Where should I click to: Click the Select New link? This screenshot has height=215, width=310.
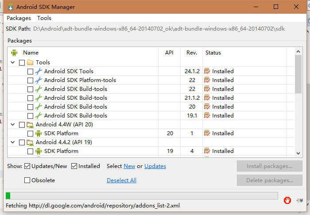[x=129, y=166]
